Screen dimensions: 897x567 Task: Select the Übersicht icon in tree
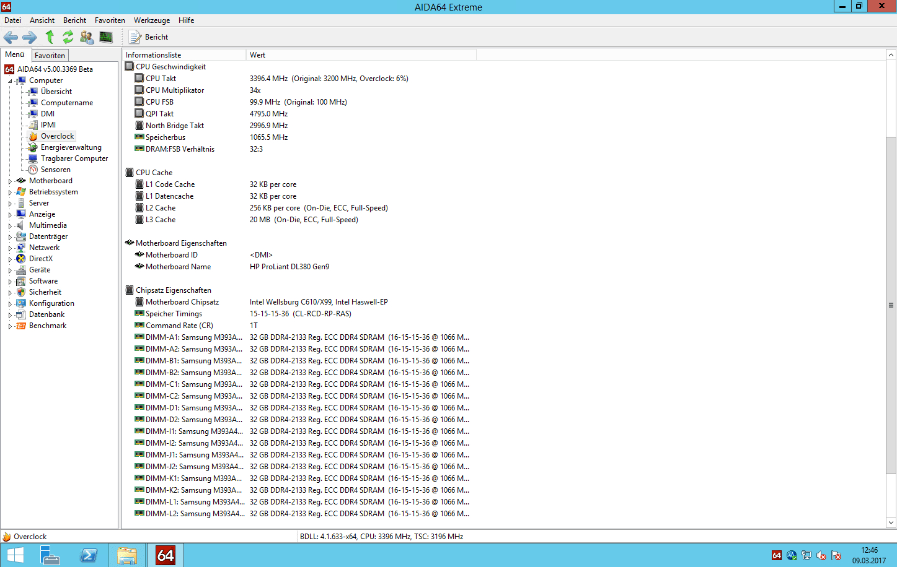33,92
